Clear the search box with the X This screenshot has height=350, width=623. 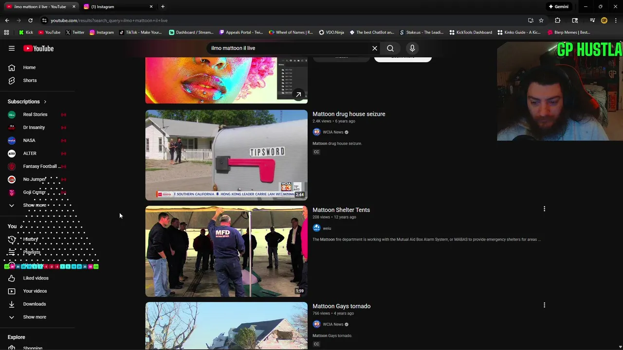pyautogui.click(x=375, y=48)
